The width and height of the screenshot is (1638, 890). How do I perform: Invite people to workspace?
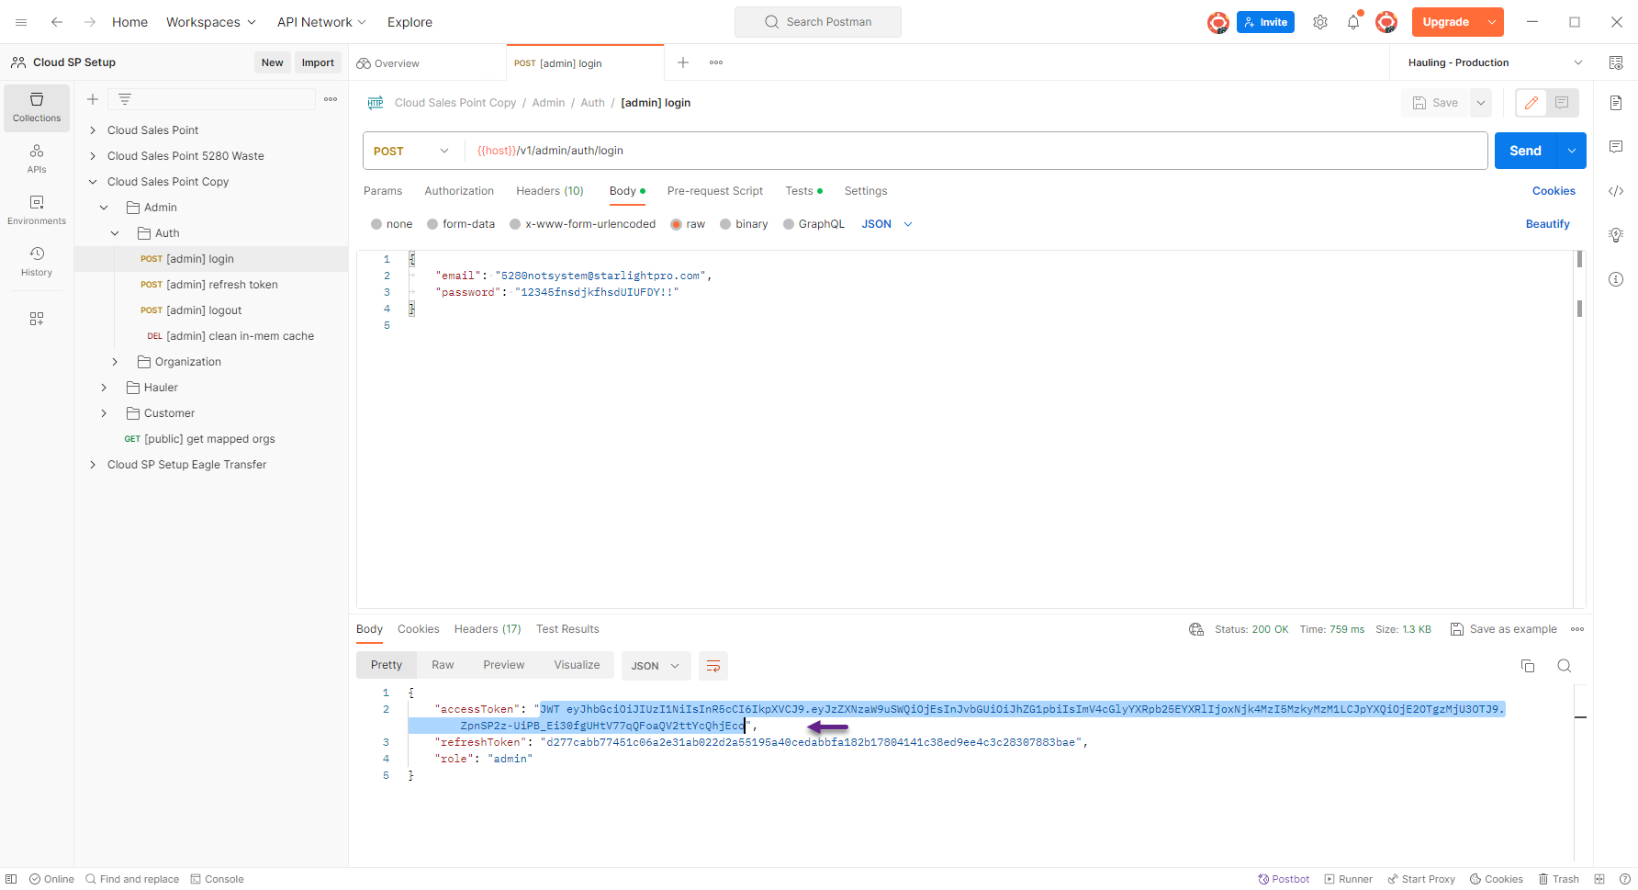point(1265,22)
